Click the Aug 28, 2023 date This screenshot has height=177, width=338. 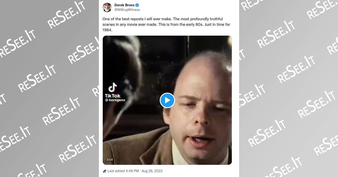pyautogui.click(x=152, y=171)
